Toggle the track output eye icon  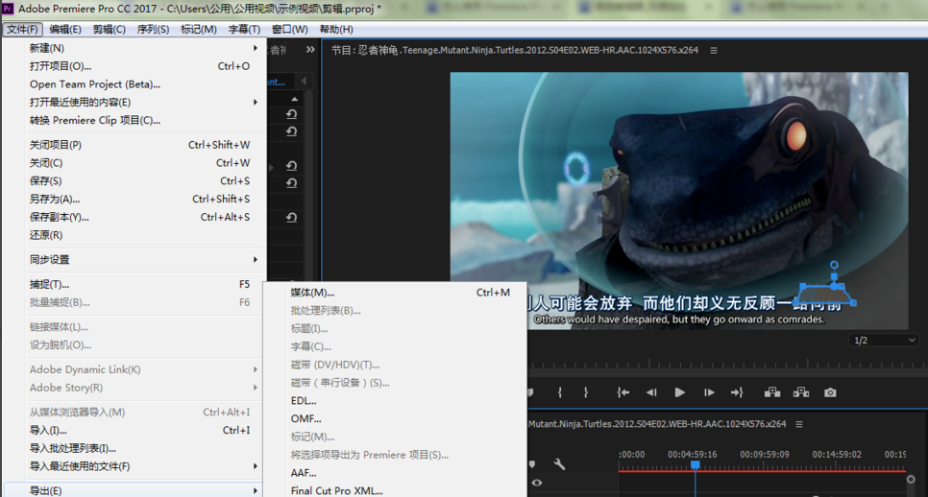(537, 483)
